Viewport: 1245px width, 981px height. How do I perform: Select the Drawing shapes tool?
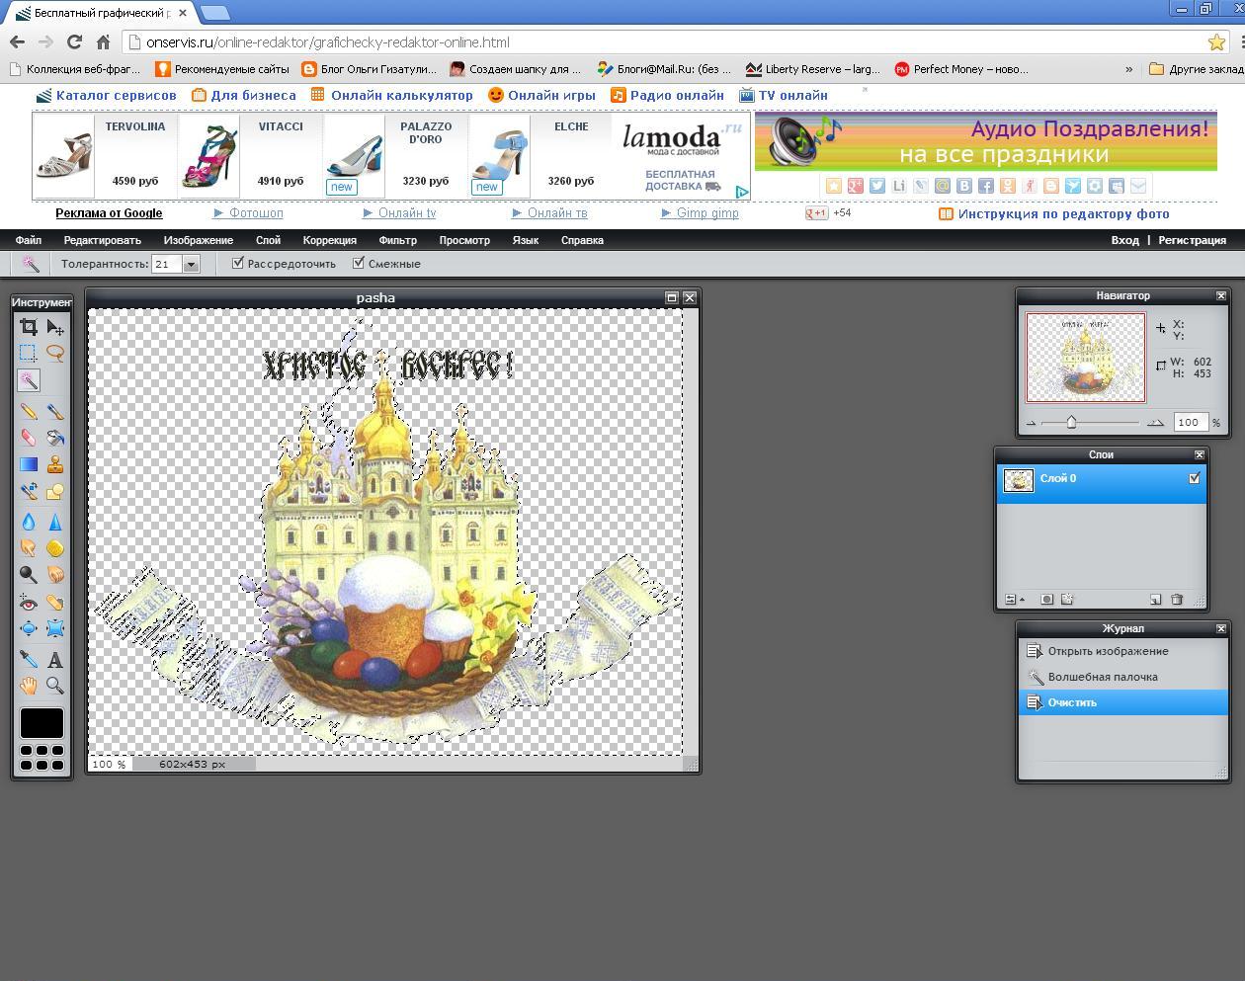click(x=55, y=491)
